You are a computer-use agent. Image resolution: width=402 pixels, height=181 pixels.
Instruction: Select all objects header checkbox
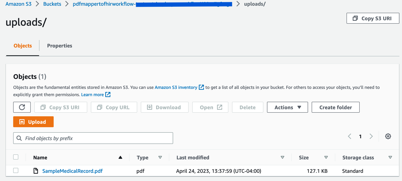point(16,157)
